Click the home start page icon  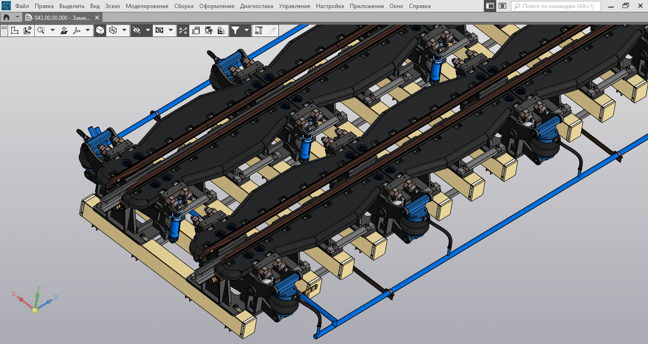point(7,17)
